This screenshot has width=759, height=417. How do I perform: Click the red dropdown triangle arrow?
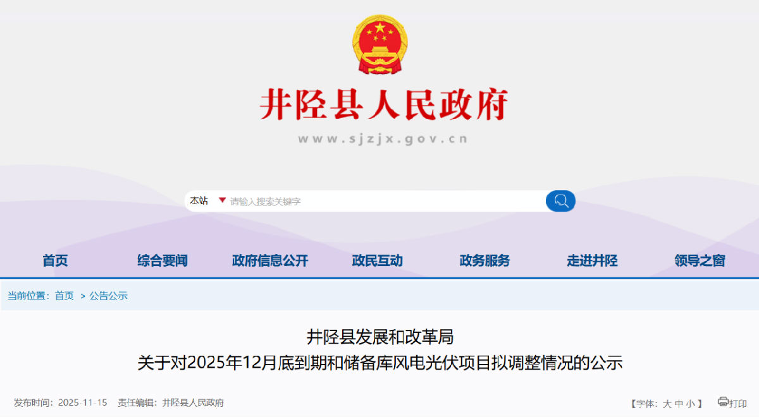(x=222, y=200)
